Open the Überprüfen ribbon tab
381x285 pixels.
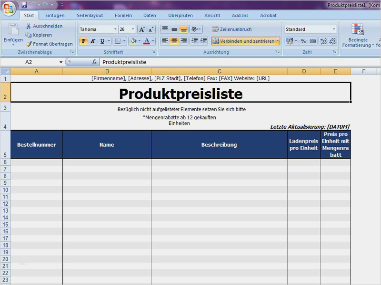point(180,15)
